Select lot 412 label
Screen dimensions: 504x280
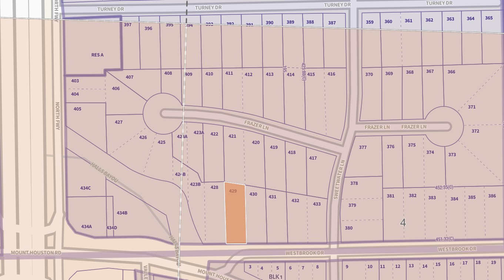[x=248, y=74]
